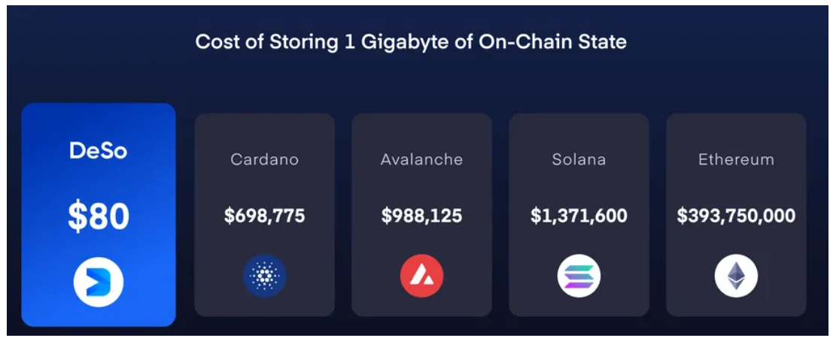Click the $80 price on DeSo card
833x338 pixels.
tap(99, 216)
